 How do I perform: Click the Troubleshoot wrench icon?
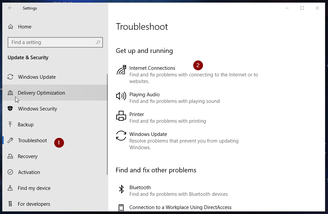click(10, 140)
